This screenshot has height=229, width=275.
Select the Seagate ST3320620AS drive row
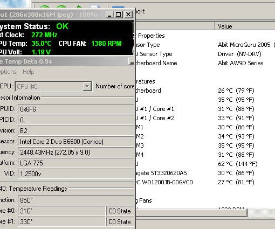205,173
